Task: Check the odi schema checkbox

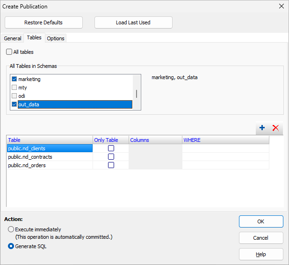Action: (x=14, y=96)
